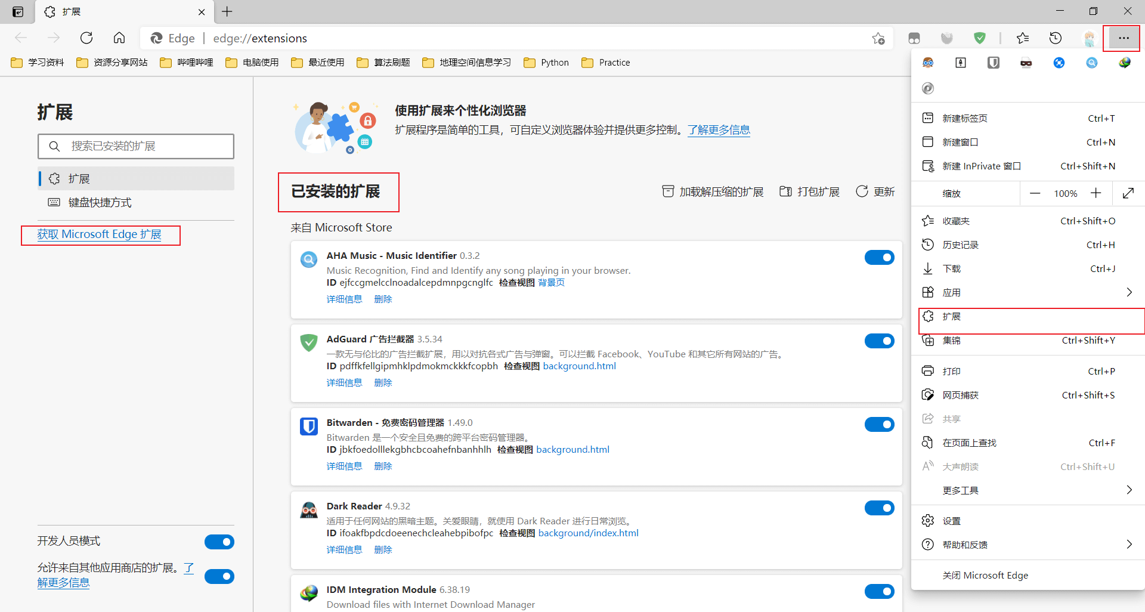
Task: Expand the 应用 submenu arrow
Action: click(x=1129, y=292)
